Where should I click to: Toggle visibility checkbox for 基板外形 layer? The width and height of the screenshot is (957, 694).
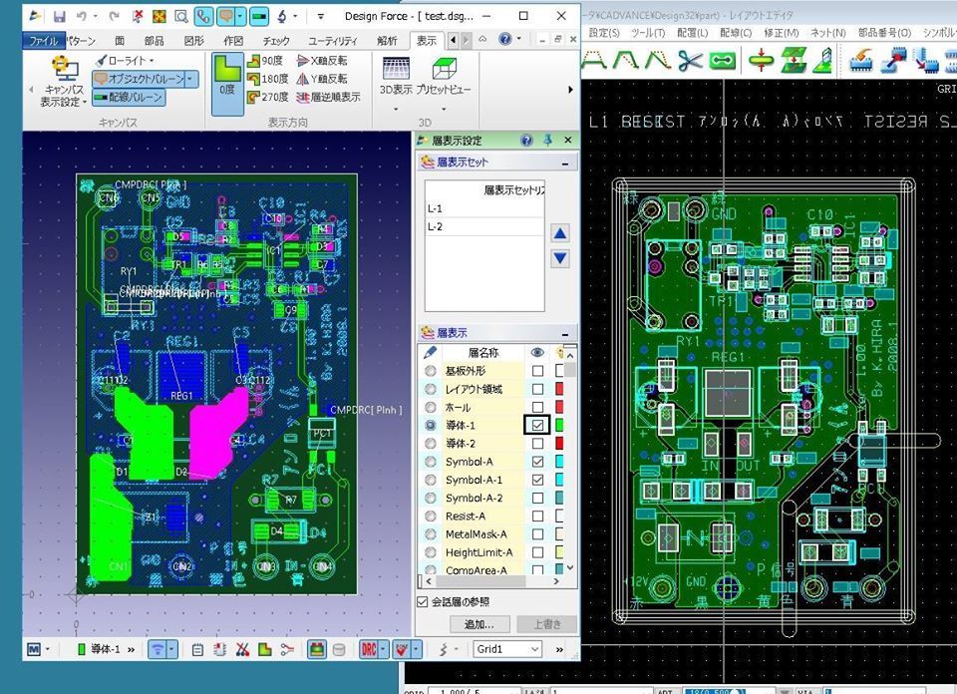click(x=537, y=371)
